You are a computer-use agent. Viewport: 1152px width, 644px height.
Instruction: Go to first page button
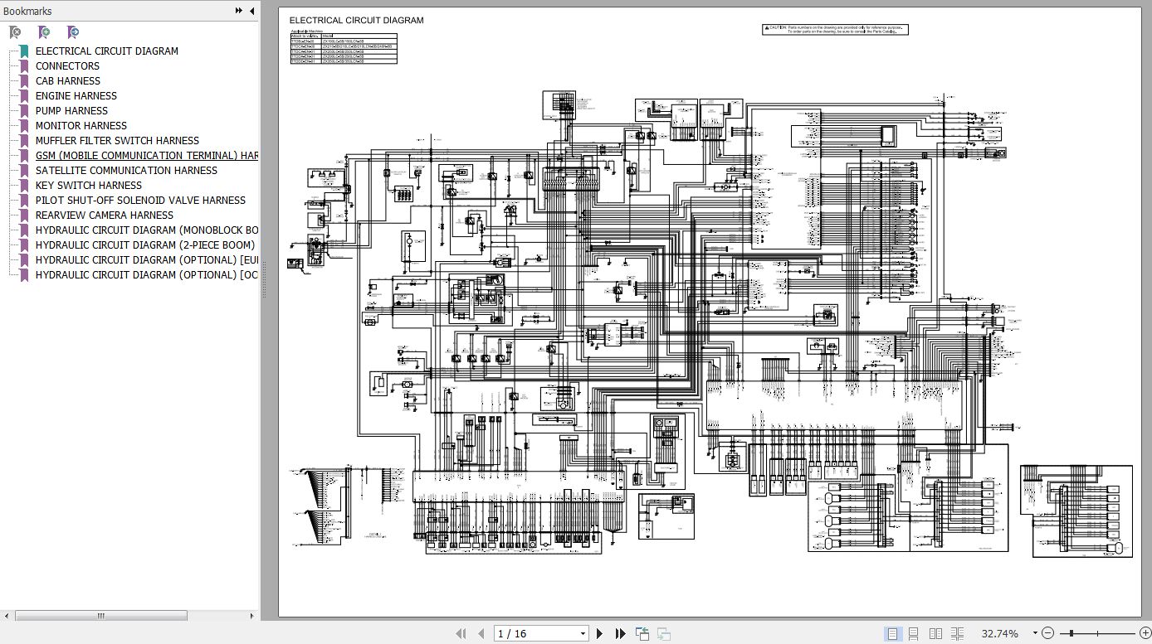(461, 634)
